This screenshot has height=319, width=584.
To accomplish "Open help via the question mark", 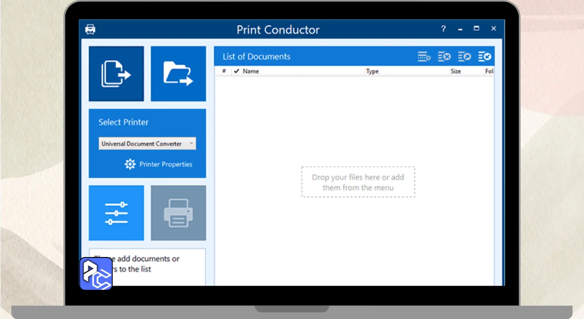I will click(x=443, y=29).
